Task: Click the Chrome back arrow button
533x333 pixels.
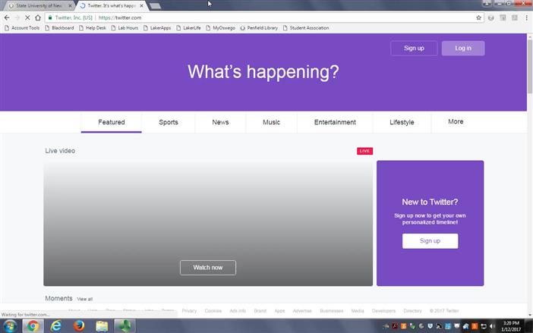Action: 7,17
